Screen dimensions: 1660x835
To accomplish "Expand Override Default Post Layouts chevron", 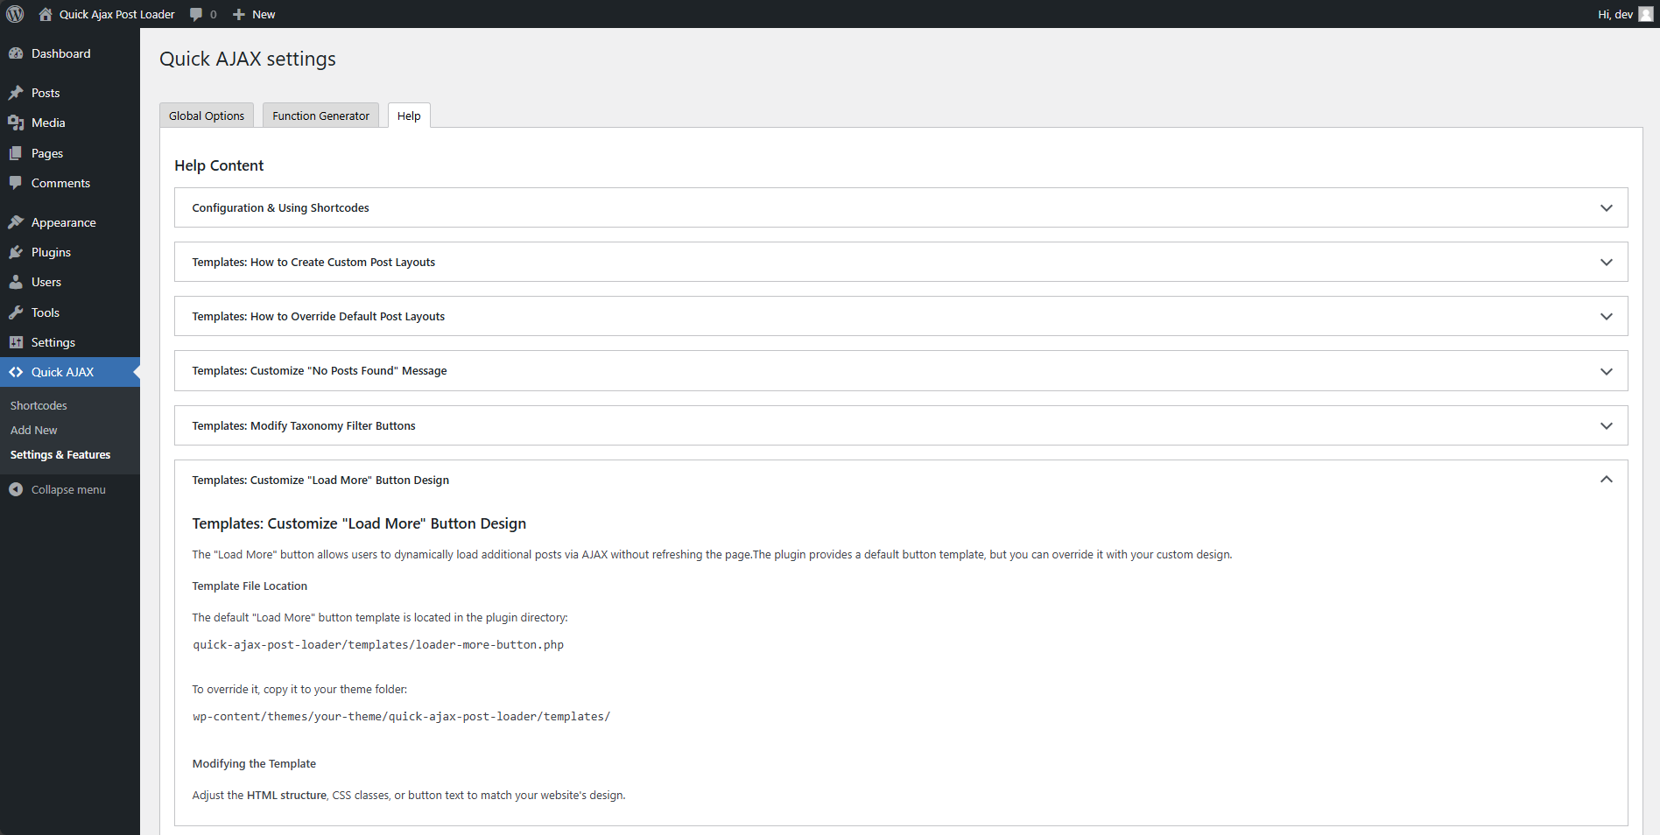I will point(1607,317).
